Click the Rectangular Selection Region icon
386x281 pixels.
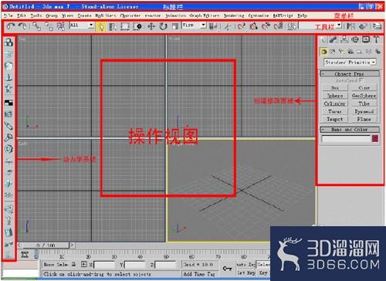[125, 27]
